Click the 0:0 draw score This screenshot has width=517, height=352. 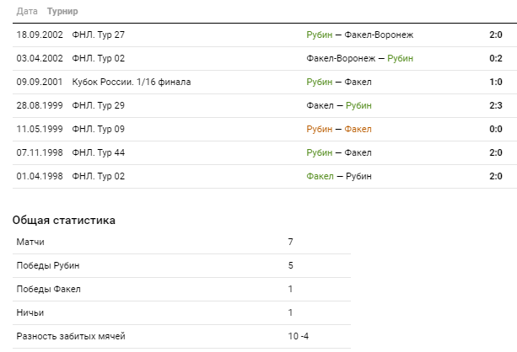click(495, 130)
